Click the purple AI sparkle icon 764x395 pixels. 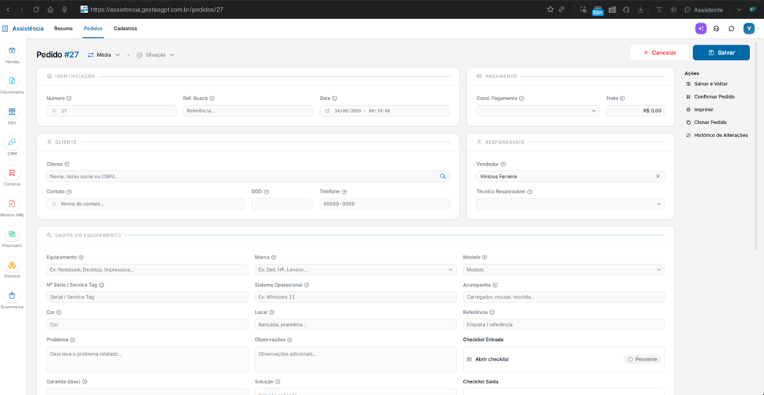700,28
